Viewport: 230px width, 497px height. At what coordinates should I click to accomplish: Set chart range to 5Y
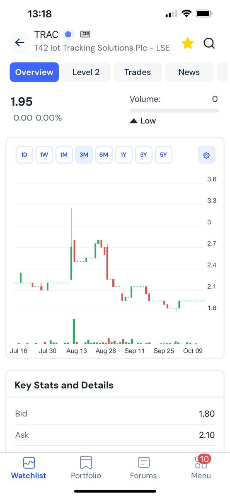(x=163, y=155)
